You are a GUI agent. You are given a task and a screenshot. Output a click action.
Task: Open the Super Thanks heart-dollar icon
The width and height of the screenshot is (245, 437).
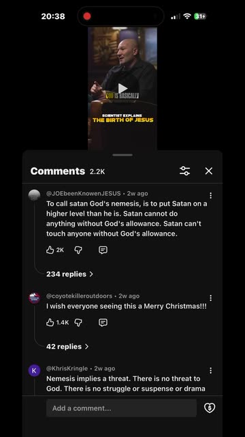(210, 408)
